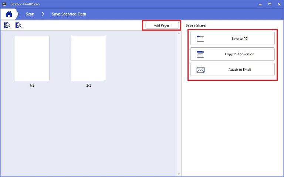Minimize the Brother iPrint&Scan window

tap(260, 4)
